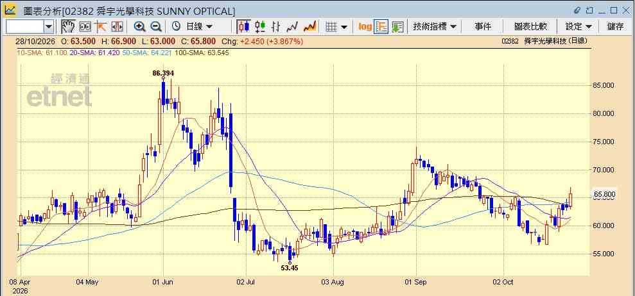Viewport: 635px width, 296px height.
Task: Expand the grid options dropdown arrow
Action: pos(344,27)
